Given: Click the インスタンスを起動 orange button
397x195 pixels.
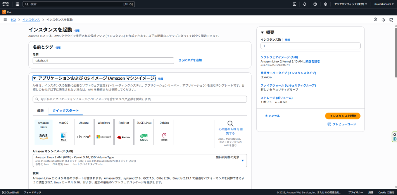Looking at the screenshot, I should click(x=343, y=116).
